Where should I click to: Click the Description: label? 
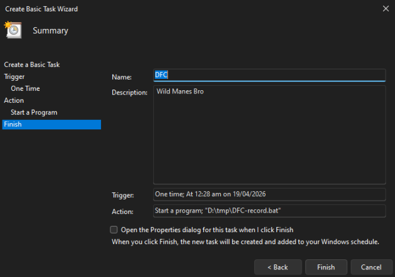pyautogui.click(x=129, y=92)
